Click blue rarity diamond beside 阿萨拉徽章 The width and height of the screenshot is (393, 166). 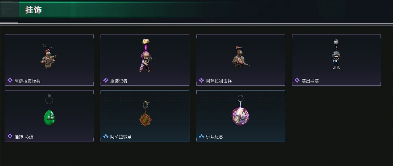(106, 136)
